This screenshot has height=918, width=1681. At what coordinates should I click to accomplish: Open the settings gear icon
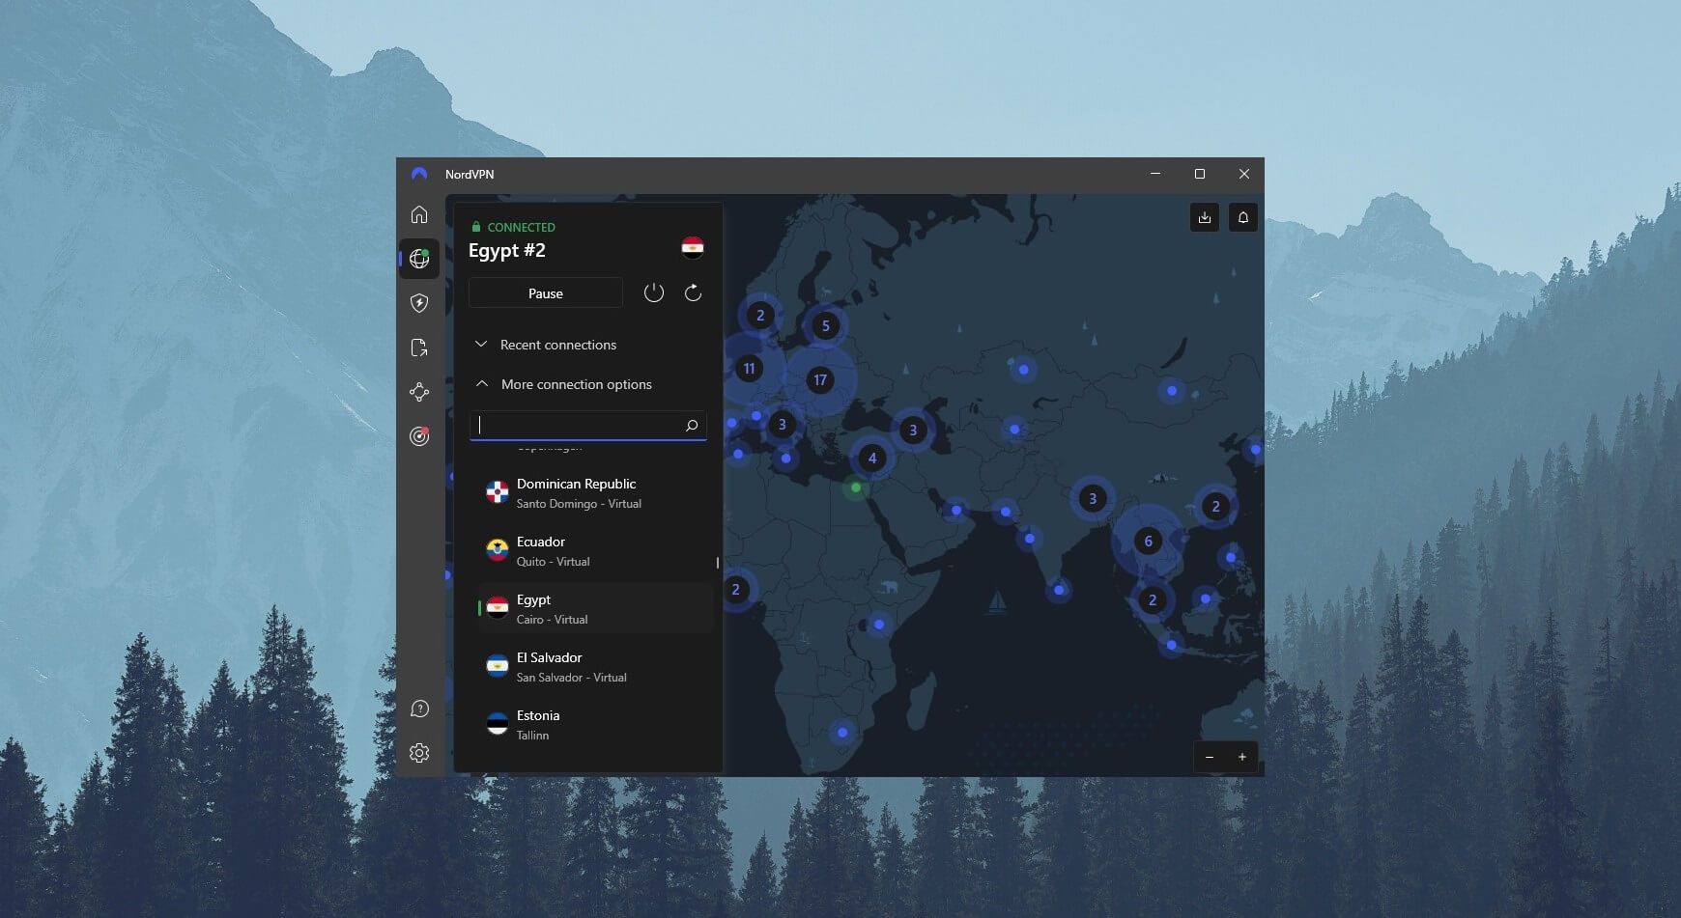[419, 753]
